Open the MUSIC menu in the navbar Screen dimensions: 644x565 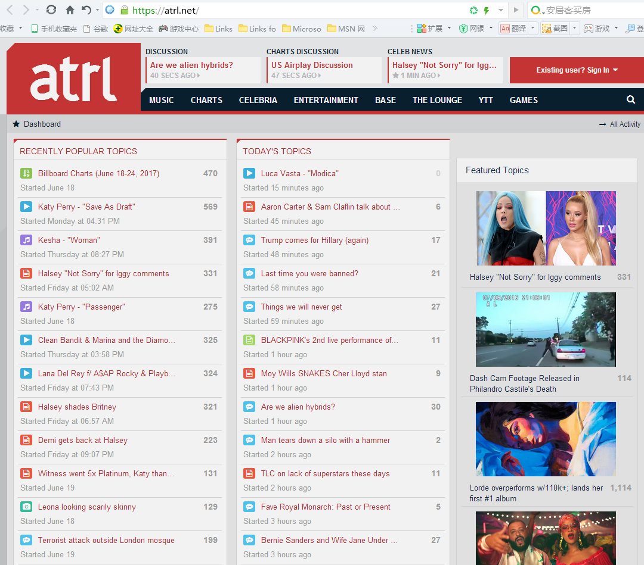(x=162, y=100)
